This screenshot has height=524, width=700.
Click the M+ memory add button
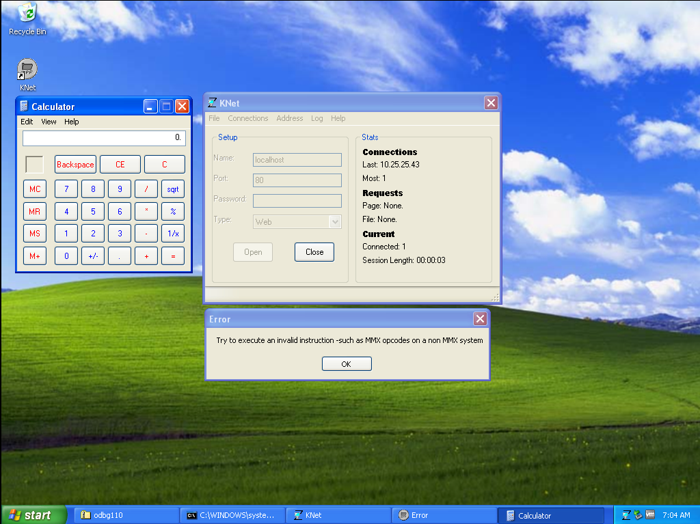[x=35, y=256]
